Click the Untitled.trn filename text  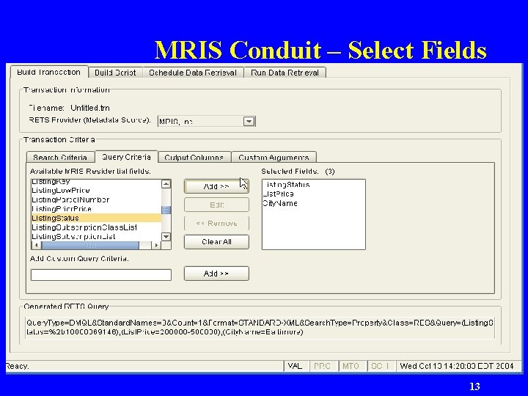point(90,108)
